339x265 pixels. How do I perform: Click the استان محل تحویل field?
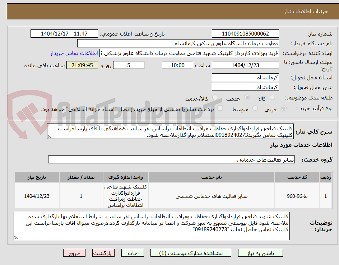(x=245, y=78)
